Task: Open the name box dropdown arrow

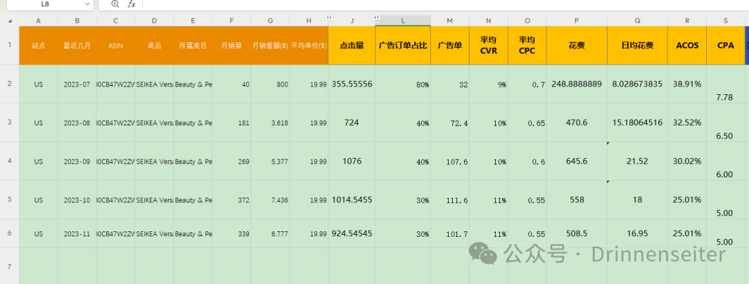Action: (87, 4)
